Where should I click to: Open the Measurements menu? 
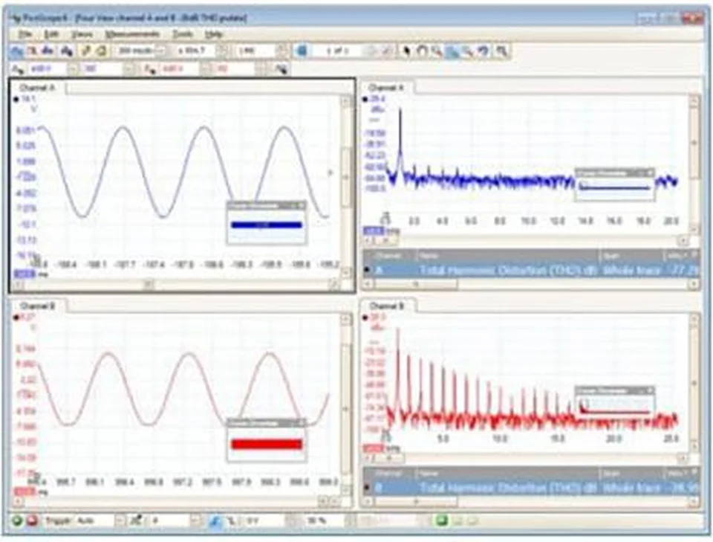[132, 34]
